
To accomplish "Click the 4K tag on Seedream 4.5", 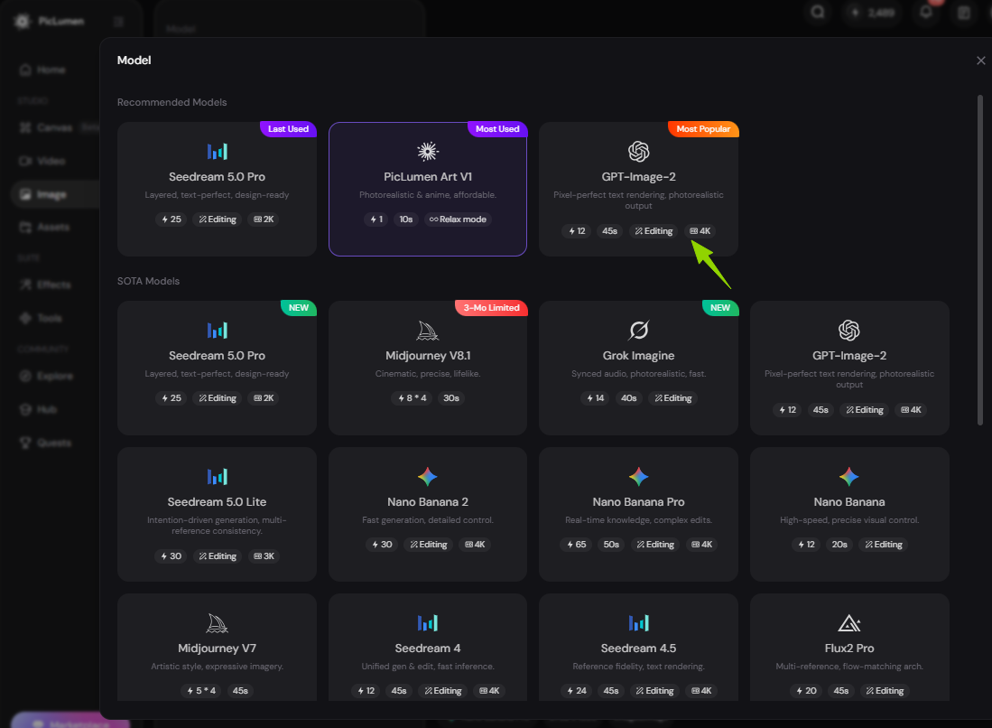I will coord(701,691).
